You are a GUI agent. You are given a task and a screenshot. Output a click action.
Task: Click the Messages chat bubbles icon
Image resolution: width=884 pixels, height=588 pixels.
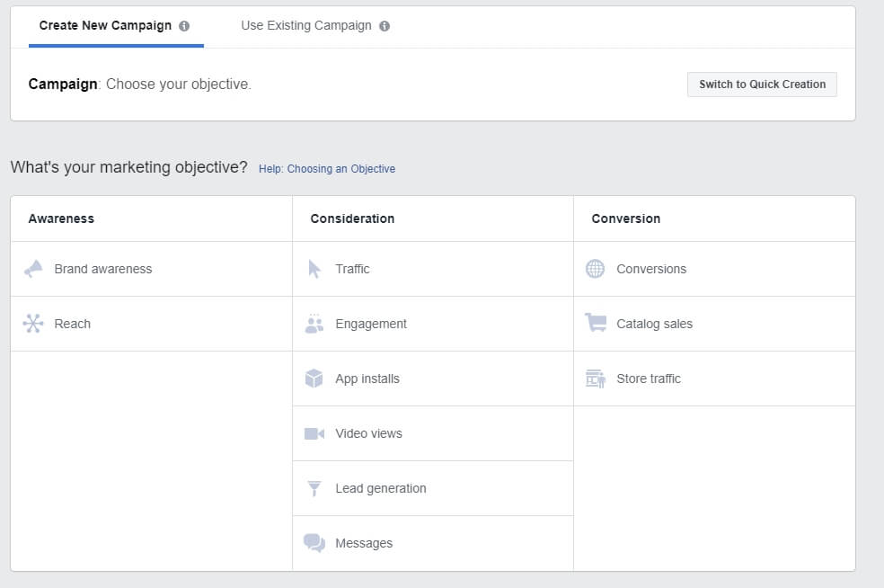click(x=314, y=543)
